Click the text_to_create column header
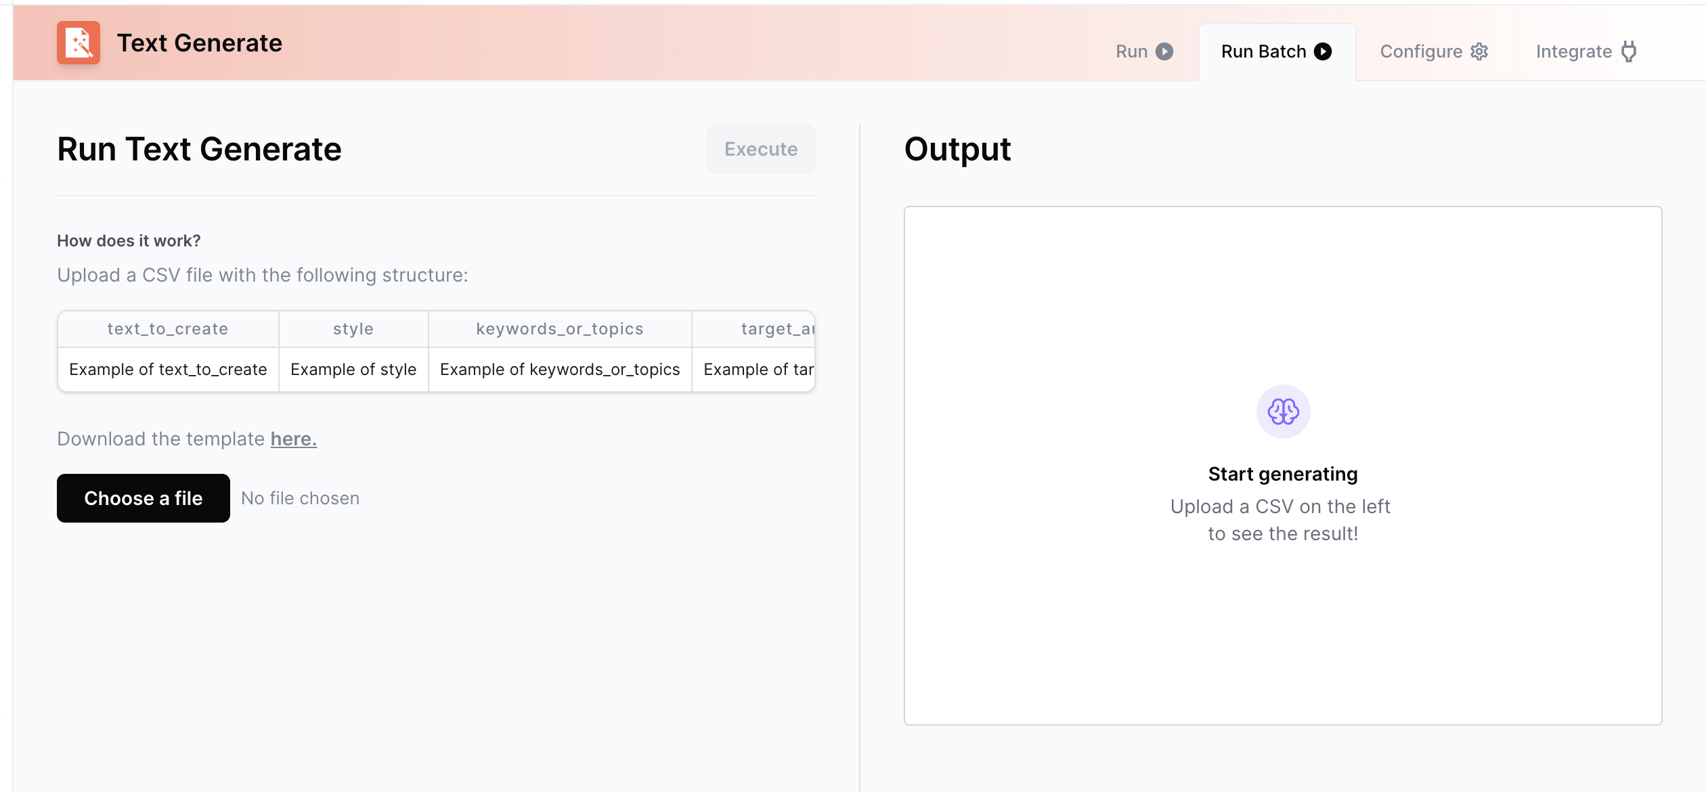Viewport: 1706px width, 792px height. (168, 329)
